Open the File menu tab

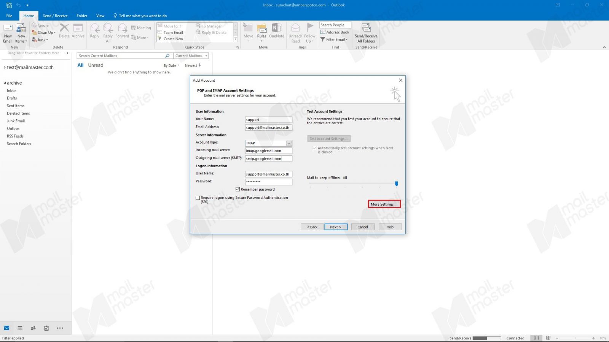[9, 16]
